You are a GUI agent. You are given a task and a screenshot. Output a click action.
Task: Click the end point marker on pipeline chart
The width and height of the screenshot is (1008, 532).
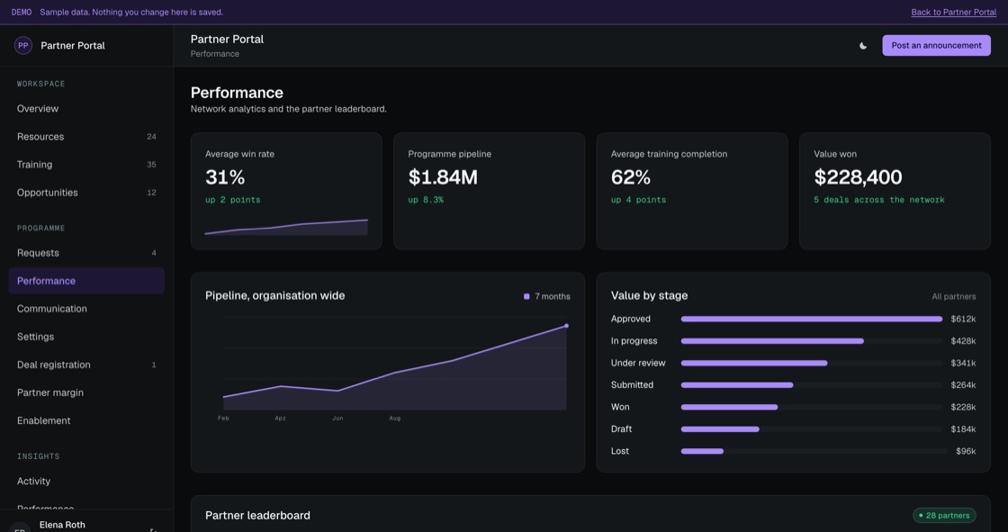566,326
